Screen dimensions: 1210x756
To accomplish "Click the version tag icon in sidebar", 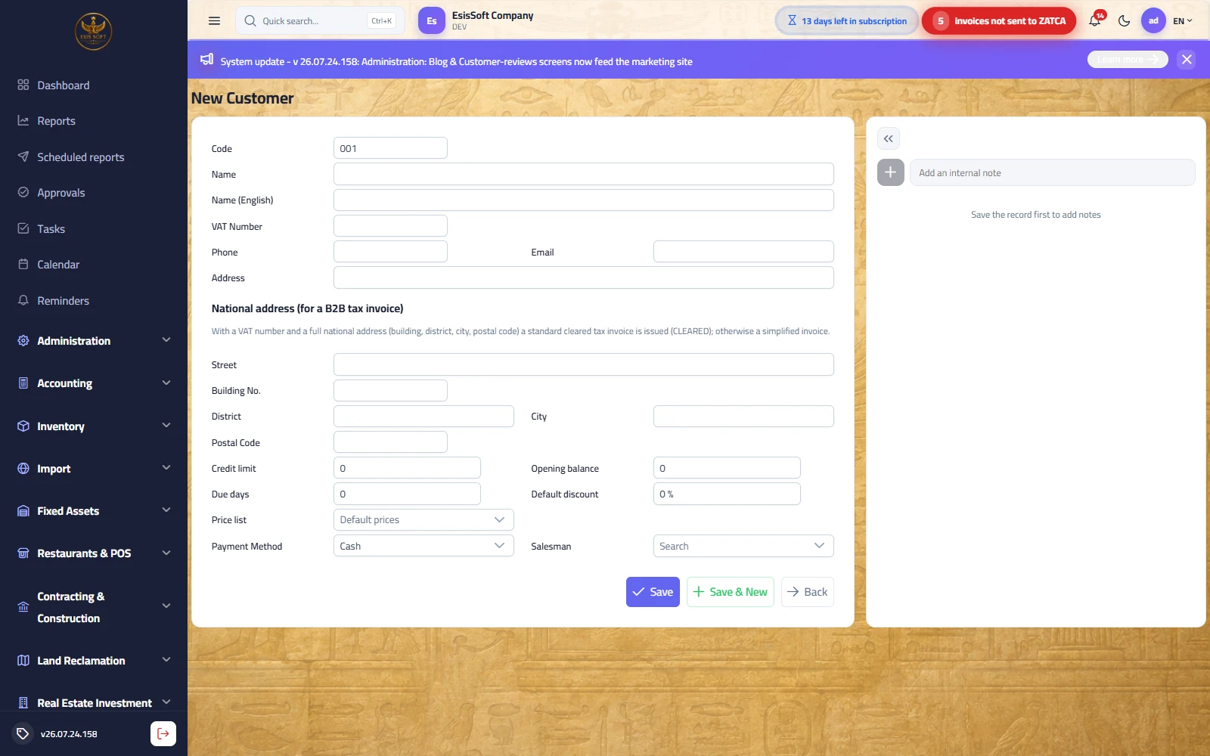I will 23,733.
